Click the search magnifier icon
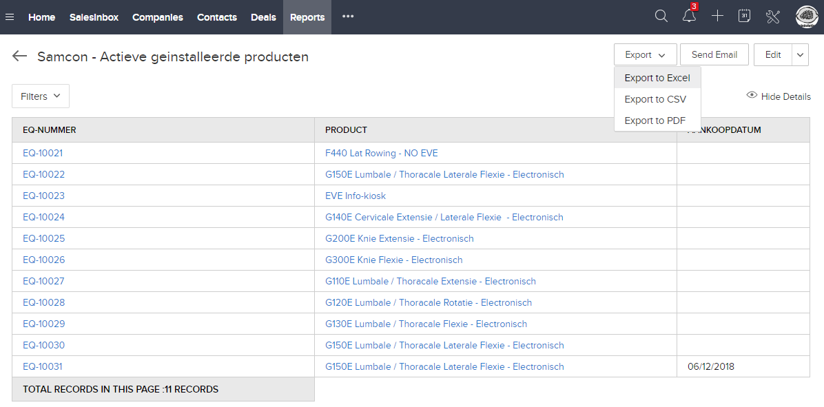 661,17
